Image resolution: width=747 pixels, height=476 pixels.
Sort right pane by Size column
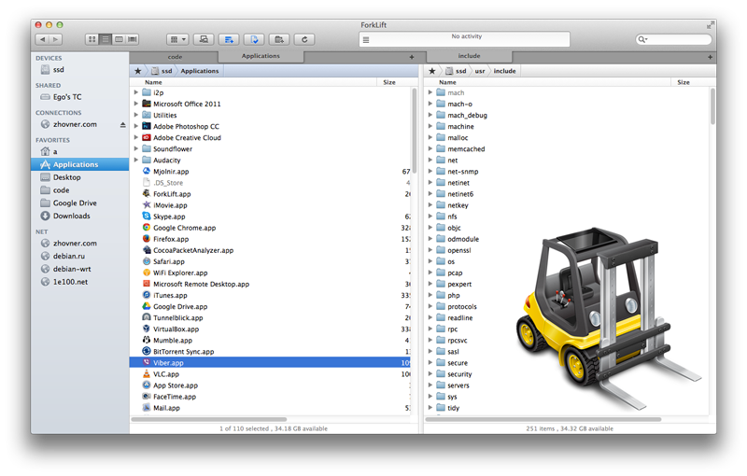pyautogui.click(x=692, y=82)
